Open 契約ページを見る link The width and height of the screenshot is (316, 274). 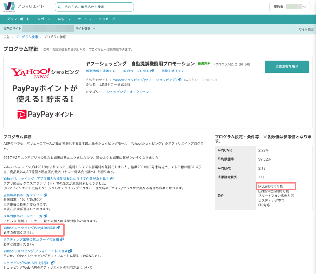(x=136, y=71)
